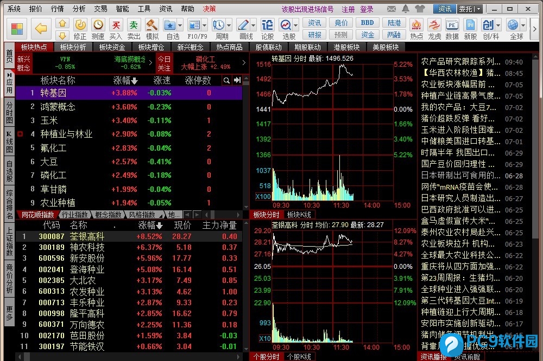Screen dimensions: 543x361
Task: Click the up arrow toolbar icon
Action: (x=62, y=23)
